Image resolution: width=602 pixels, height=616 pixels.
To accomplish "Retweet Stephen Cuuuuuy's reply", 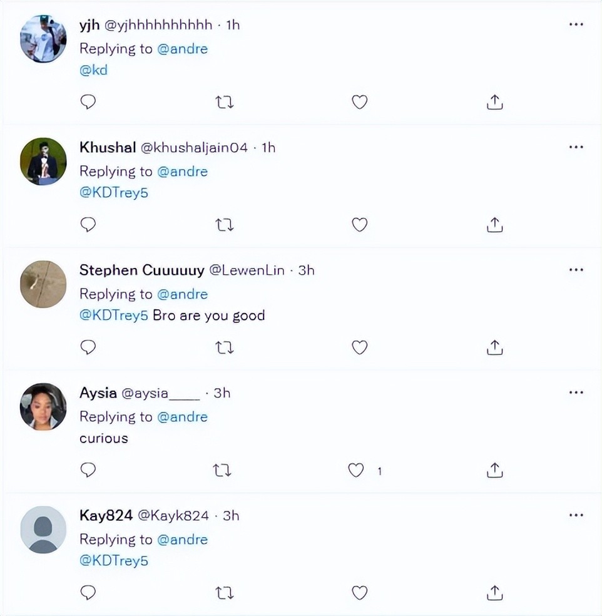I will (x=224, y=347).
